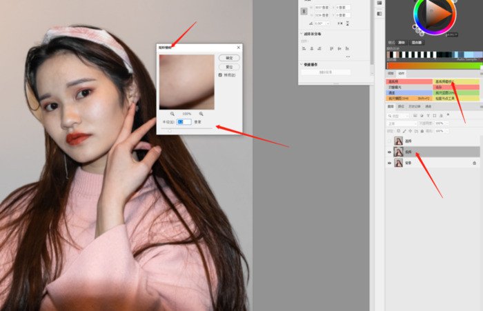Click the zoom out magnifier in blur dialog
Viewport: 483px width, 311px height.
172,114
